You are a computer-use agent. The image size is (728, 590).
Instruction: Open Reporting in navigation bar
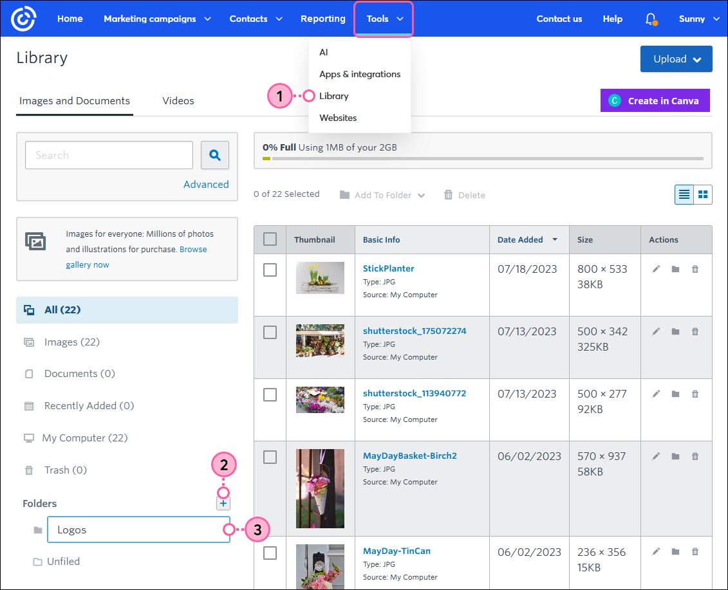click(322, 19)
